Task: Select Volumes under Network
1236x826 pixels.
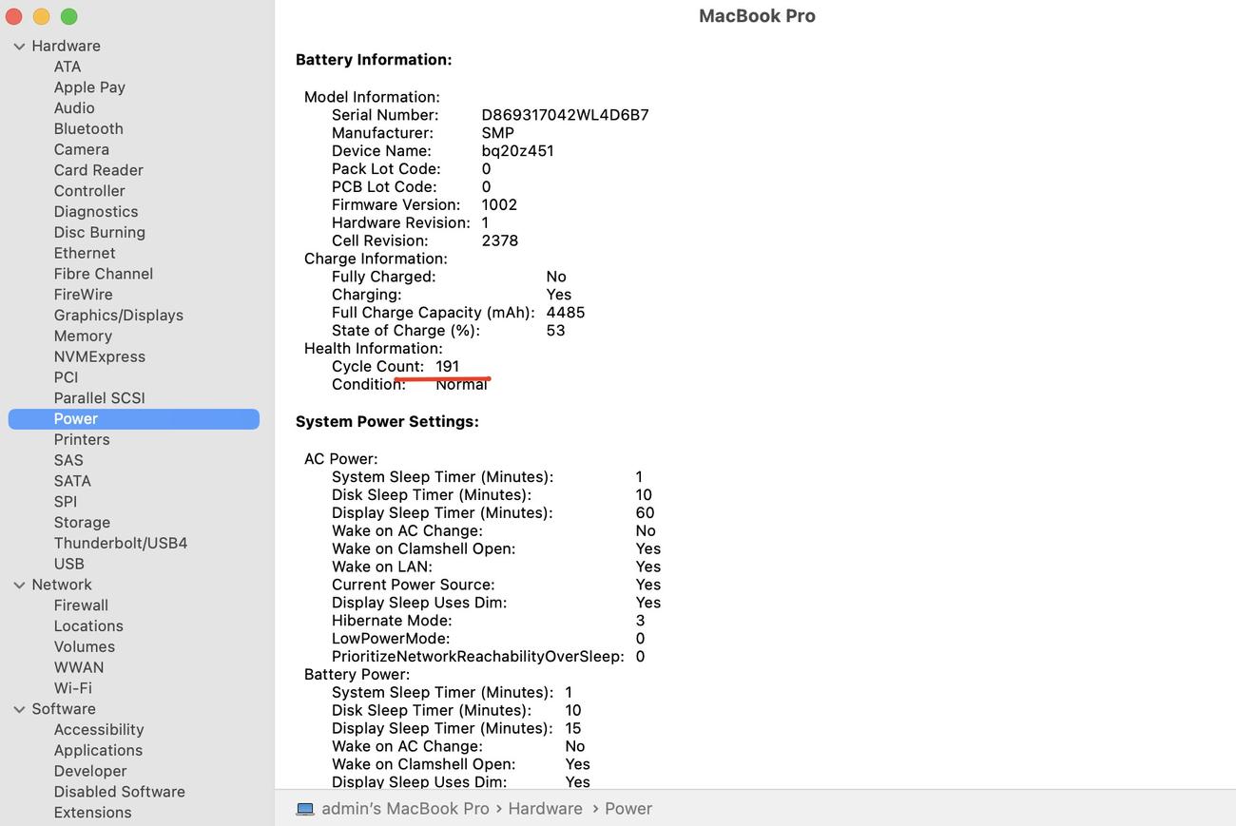Action: coord(85,647)
